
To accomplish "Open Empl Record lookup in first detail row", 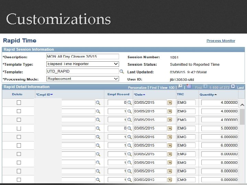I will pos(129,103).
